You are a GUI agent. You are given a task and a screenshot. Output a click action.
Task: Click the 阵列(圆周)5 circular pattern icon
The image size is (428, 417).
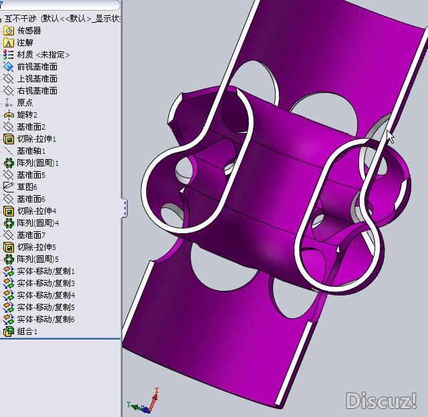pyautogui.click(x=9, y=259)
